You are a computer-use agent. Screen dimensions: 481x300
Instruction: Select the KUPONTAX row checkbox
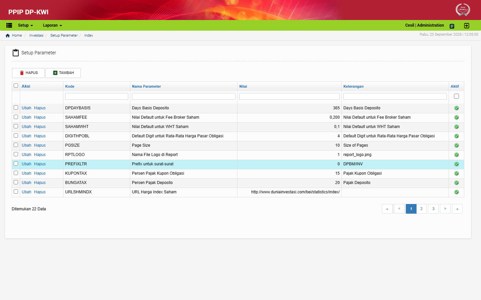(x=16, y=173)
